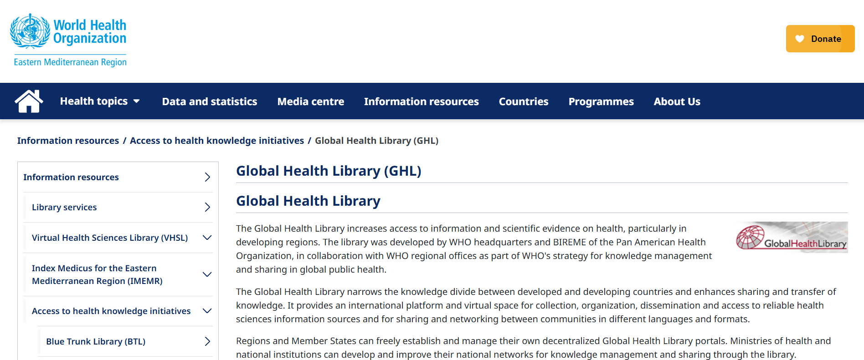
Task: Click the Global Health Library (GHL) page heading
Action: pyautogui.click(x=329, y=171)
